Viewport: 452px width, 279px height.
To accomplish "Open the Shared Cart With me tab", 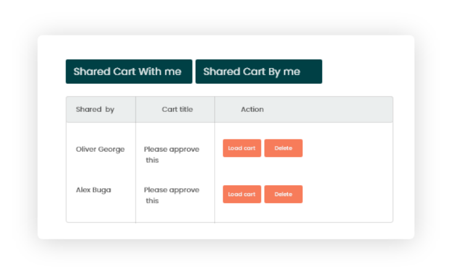I will pyautogui.click(x=129, y=72).
